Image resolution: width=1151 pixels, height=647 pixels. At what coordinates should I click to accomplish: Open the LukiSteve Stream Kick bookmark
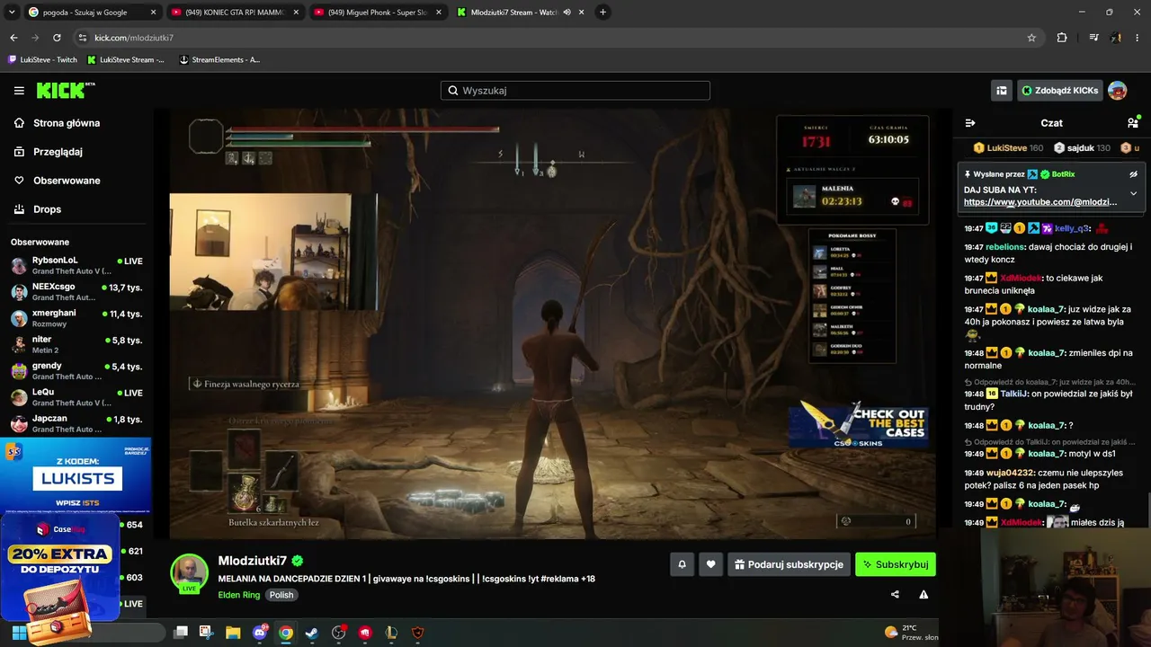pyautogui.click(x=125, y=60)
